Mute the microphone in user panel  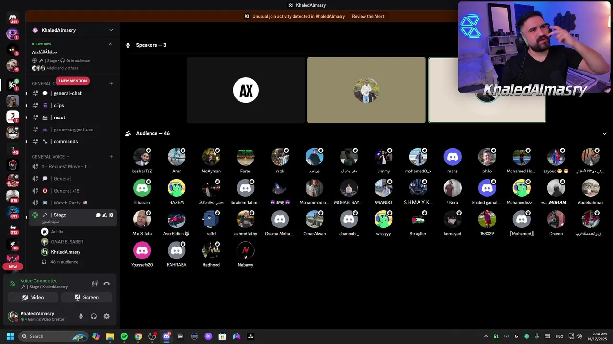[81, 316]
